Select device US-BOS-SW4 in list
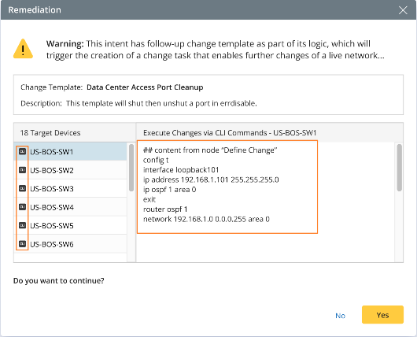This screenshot has height=337, width=417. [x=71, y=207]
